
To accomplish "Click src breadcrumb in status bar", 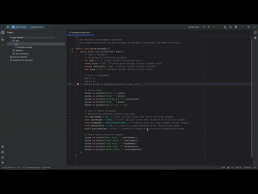I will [x=19, y=167].
